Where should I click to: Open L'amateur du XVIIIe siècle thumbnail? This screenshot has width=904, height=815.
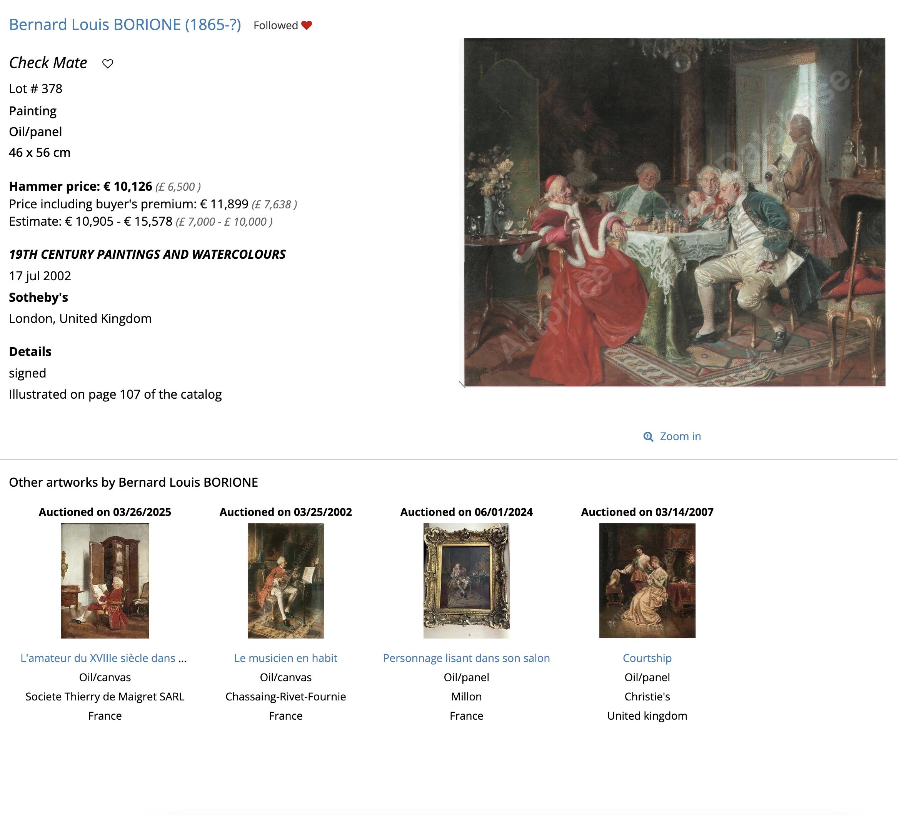point(105,581)
